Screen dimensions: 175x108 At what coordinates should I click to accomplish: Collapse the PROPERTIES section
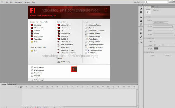(145, 38)
